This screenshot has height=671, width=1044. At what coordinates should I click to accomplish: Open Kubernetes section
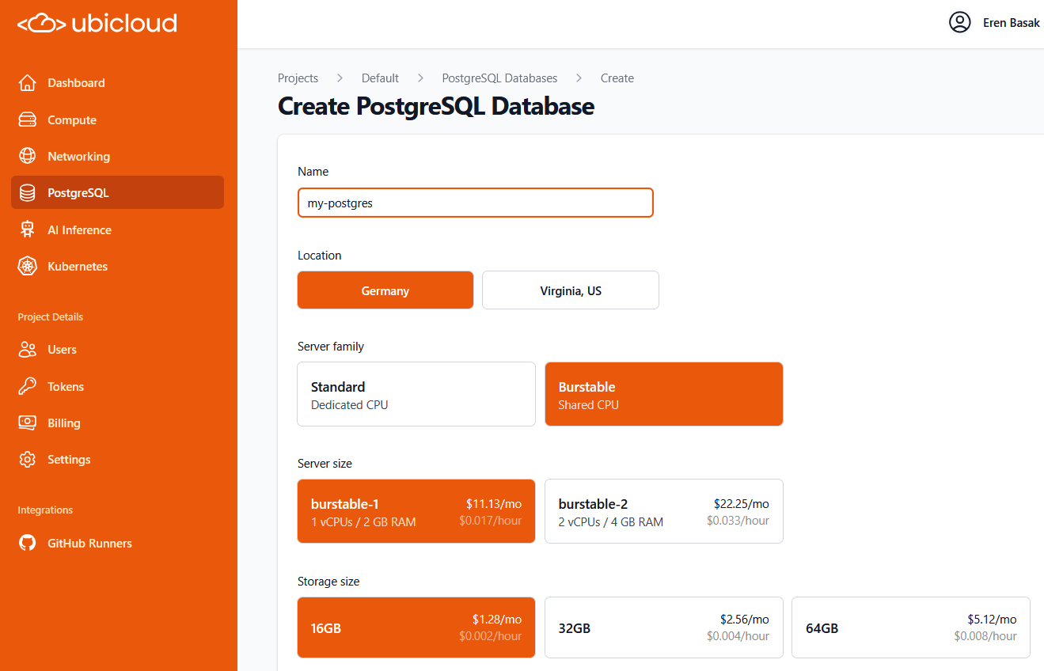117,267
